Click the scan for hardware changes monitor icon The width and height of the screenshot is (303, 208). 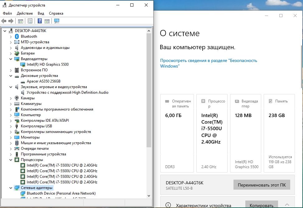click(x=57, y=21)
